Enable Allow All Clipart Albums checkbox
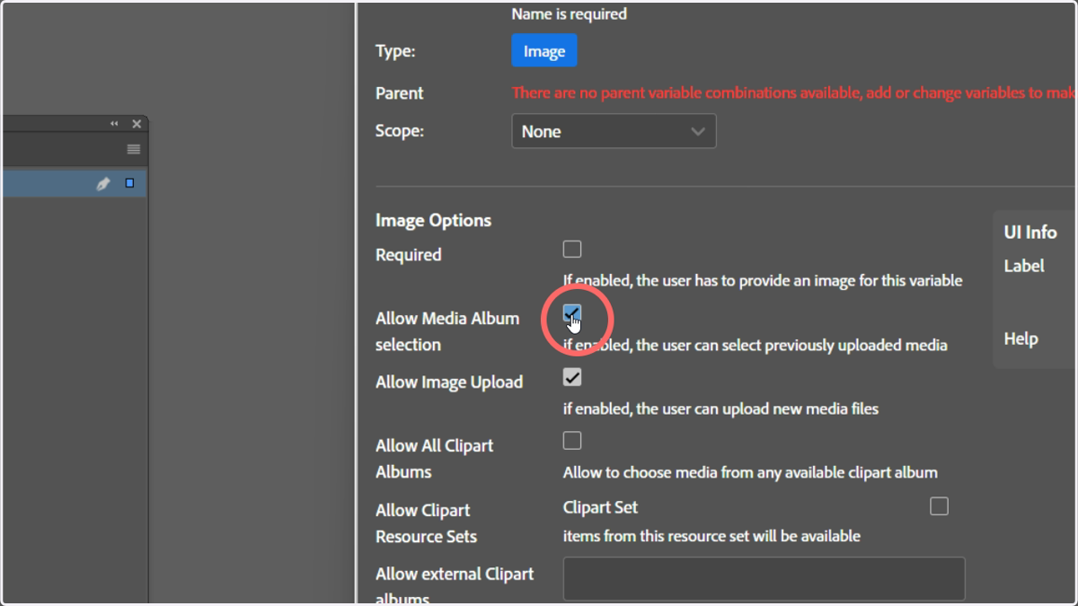The image size is (1078, 606). (x=572, y=441)
